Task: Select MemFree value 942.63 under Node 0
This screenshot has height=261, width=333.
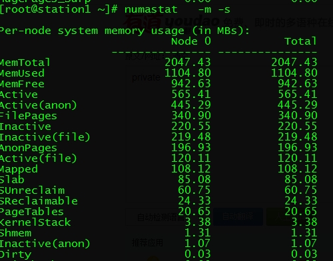Action: coord(191,84)
